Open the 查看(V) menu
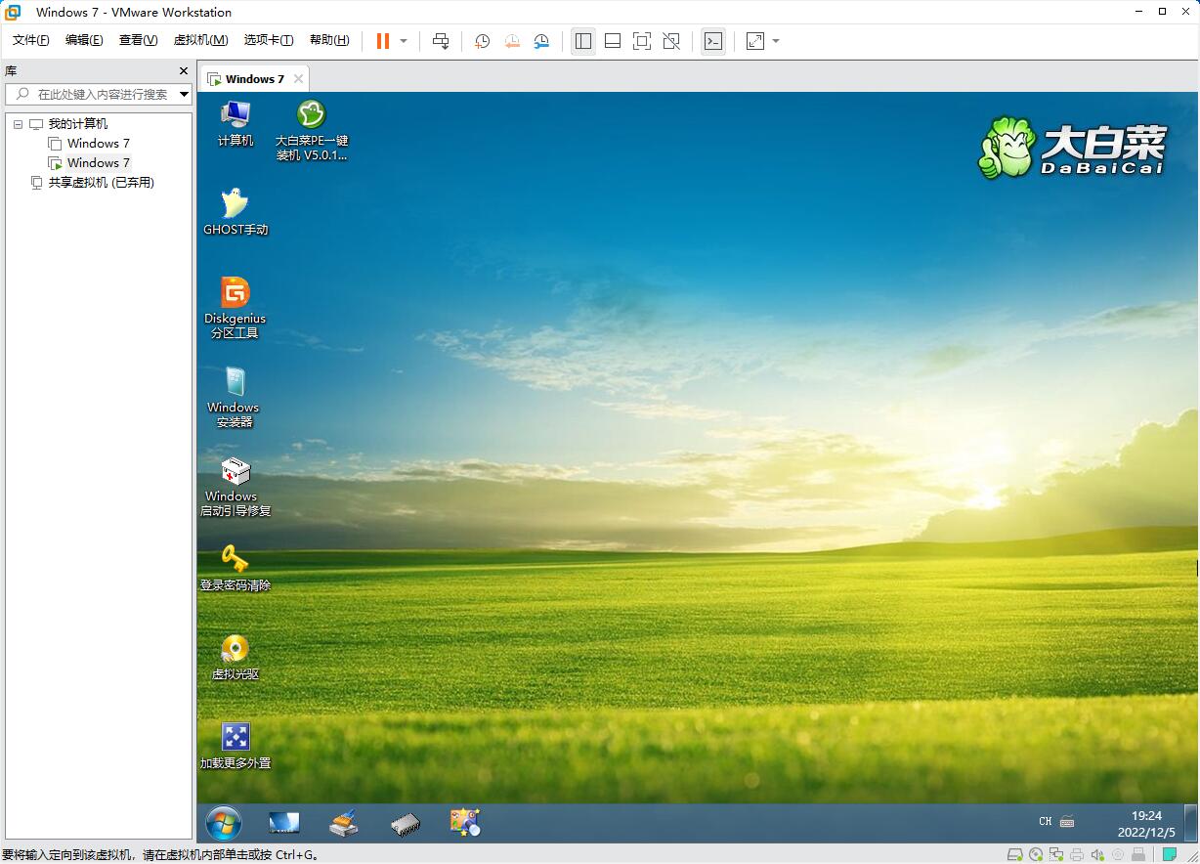This screenshot has width=1200, height=864. pyautogui.click(x=138, y=40)
